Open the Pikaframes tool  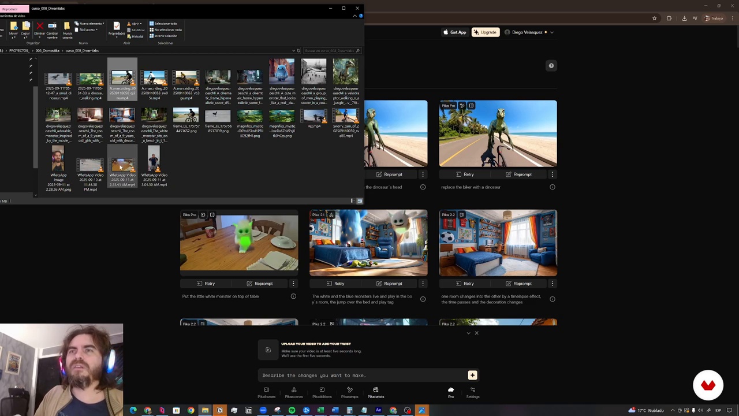pyautogui.click(x=266, y=392)
